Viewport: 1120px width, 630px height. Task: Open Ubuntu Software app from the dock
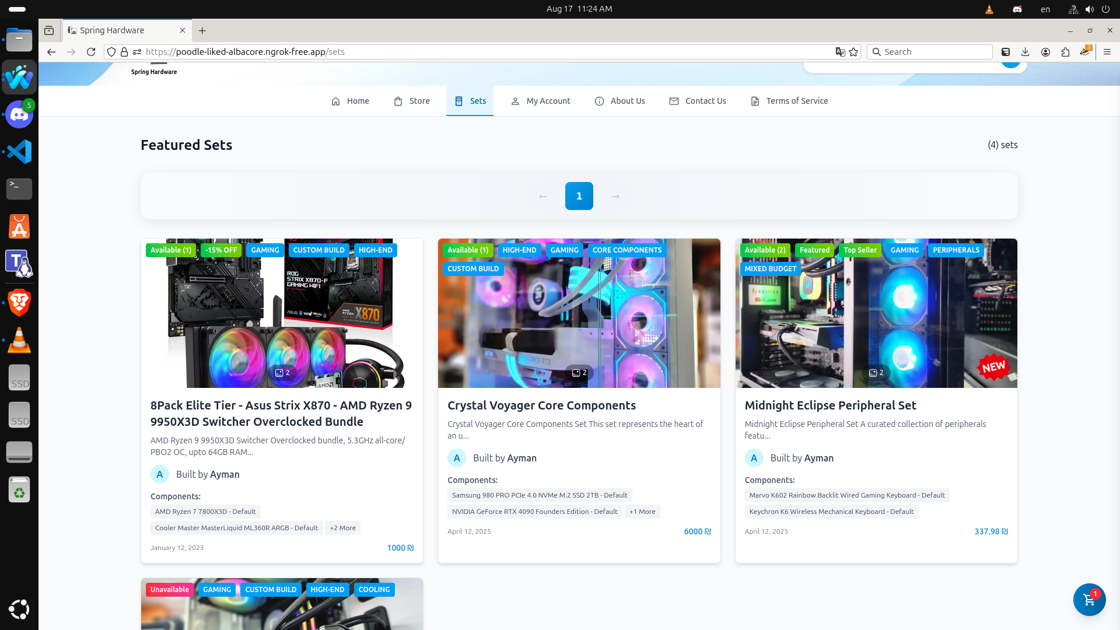pyautogui.click(x=19, y=227)
